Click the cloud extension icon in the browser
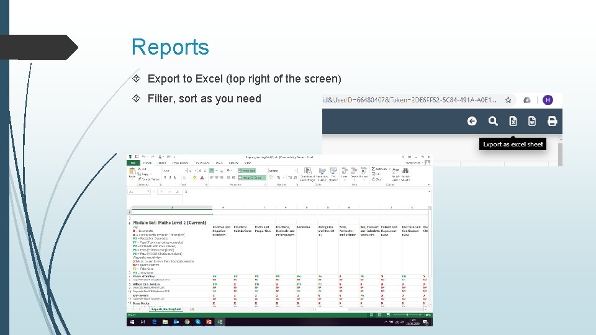 click(x=527, y=100)
